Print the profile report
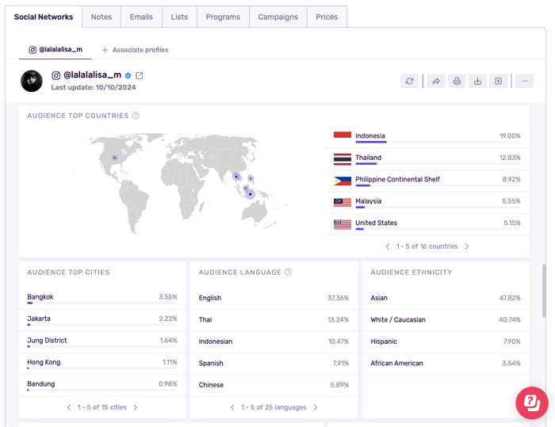The width and height of the screenshot is (555, 427). pos(457,81)
